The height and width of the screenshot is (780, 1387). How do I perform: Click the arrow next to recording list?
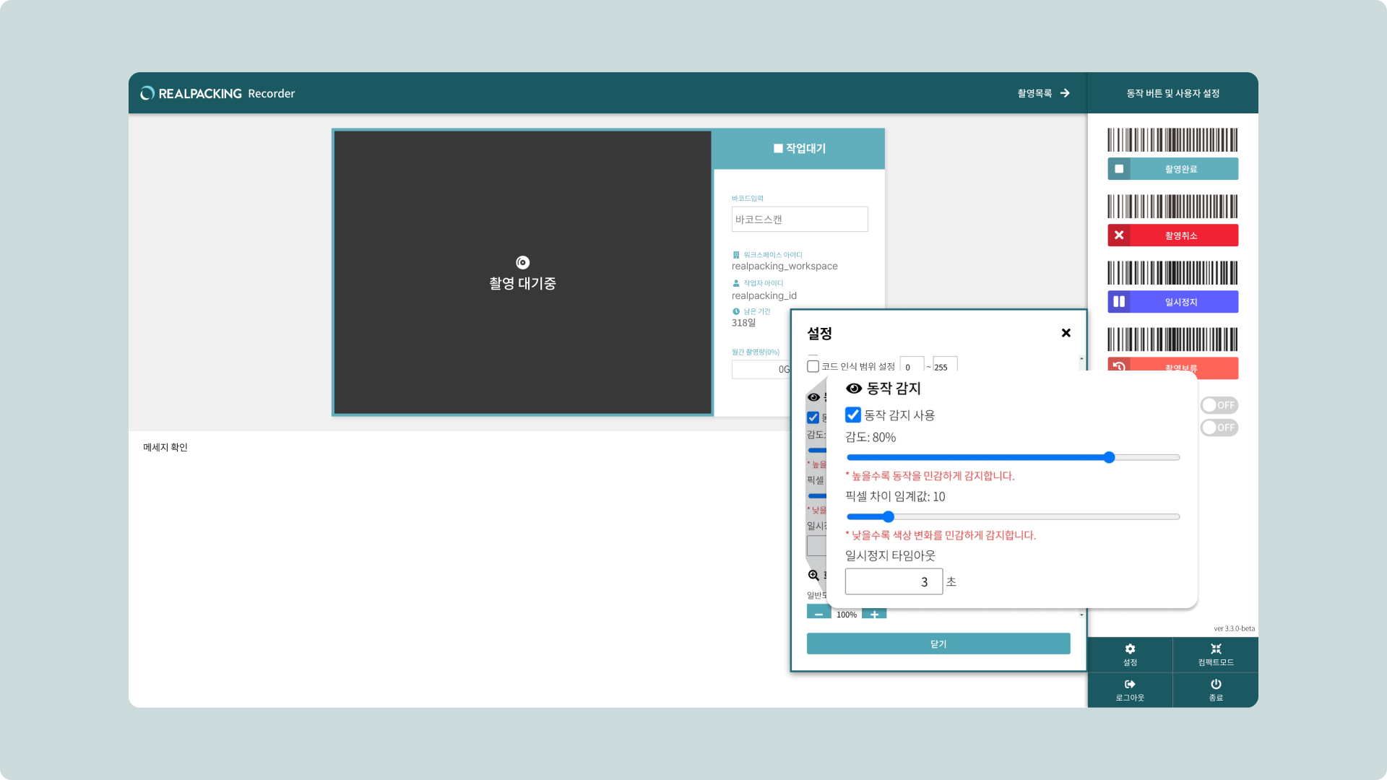pyautogui.click(x=1065, y=93)
